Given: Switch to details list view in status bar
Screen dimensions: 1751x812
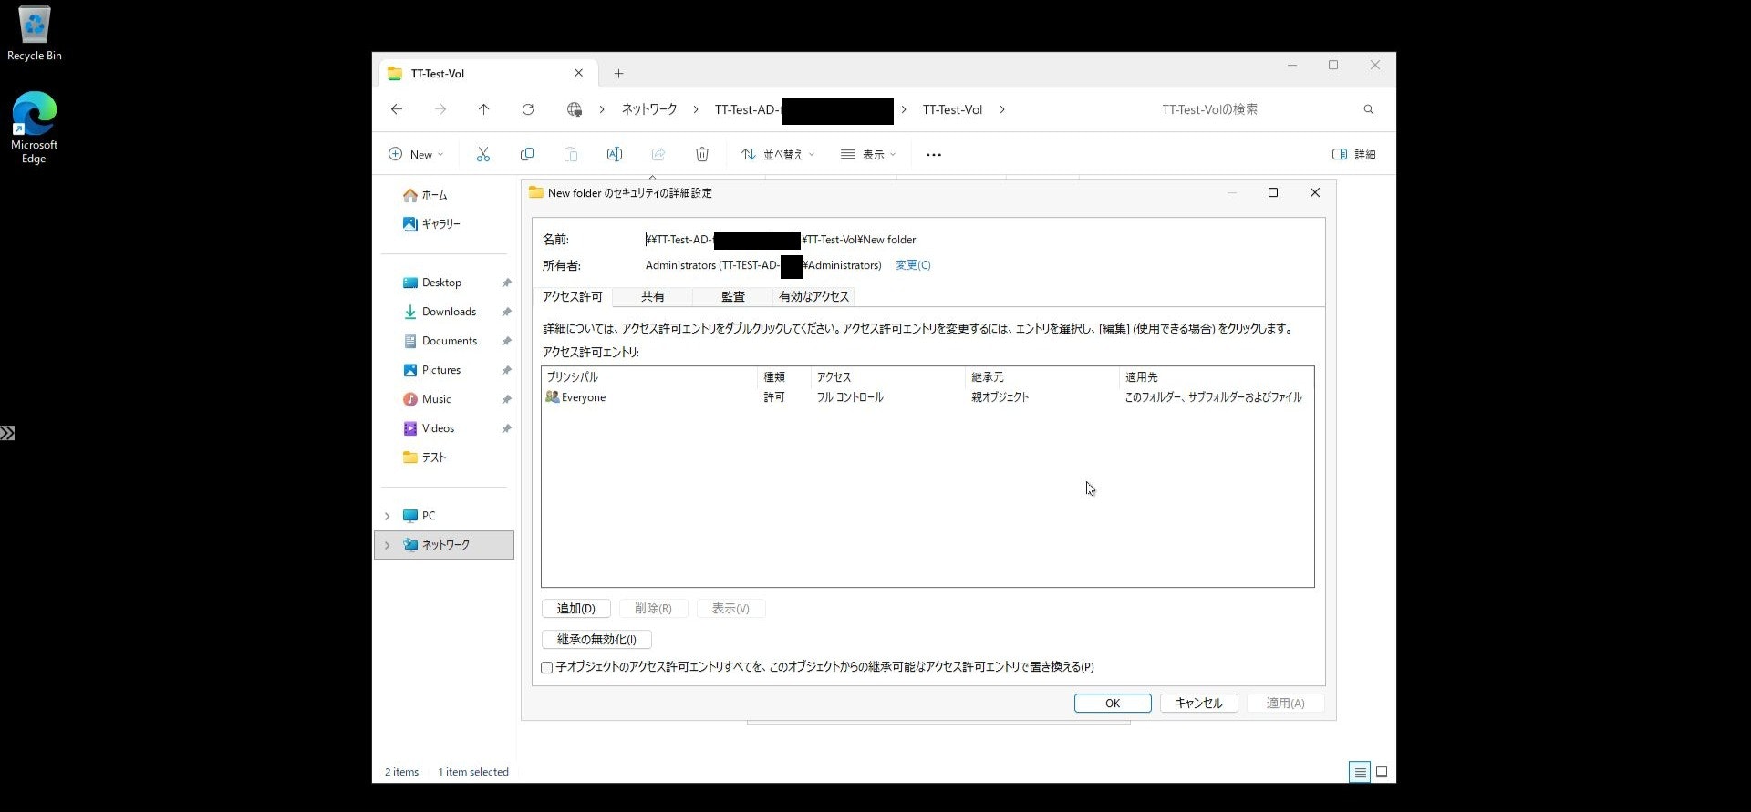Looking at the screenshot, I should pos(1360,772).
